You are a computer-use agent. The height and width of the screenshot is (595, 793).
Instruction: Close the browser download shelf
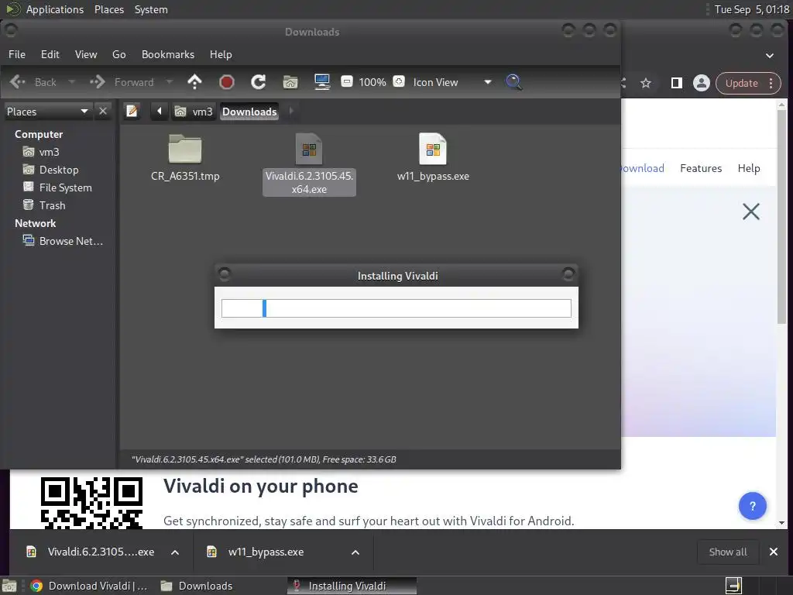774,552
